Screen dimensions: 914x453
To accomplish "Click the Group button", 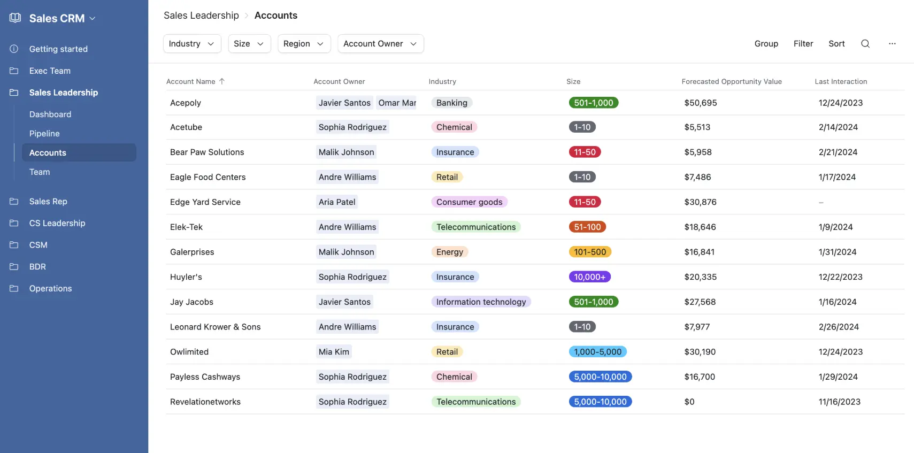I will (x=766, y=44).
